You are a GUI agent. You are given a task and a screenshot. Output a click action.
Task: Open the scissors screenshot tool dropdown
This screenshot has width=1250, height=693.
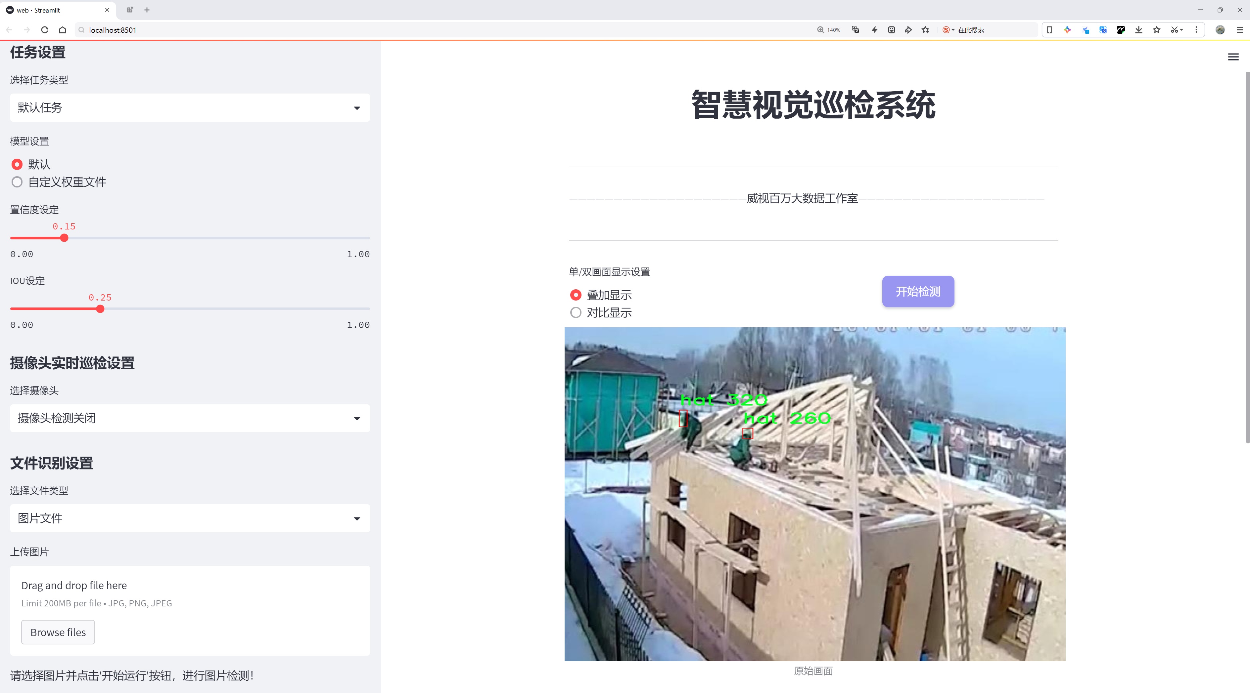[1177, 29]
